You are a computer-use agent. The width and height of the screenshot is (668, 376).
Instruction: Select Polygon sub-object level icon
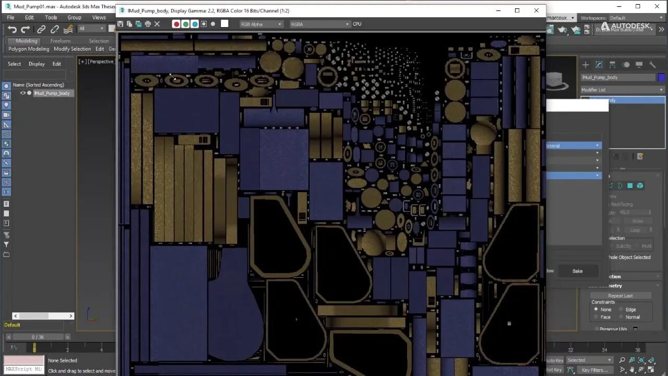[630, 185]
